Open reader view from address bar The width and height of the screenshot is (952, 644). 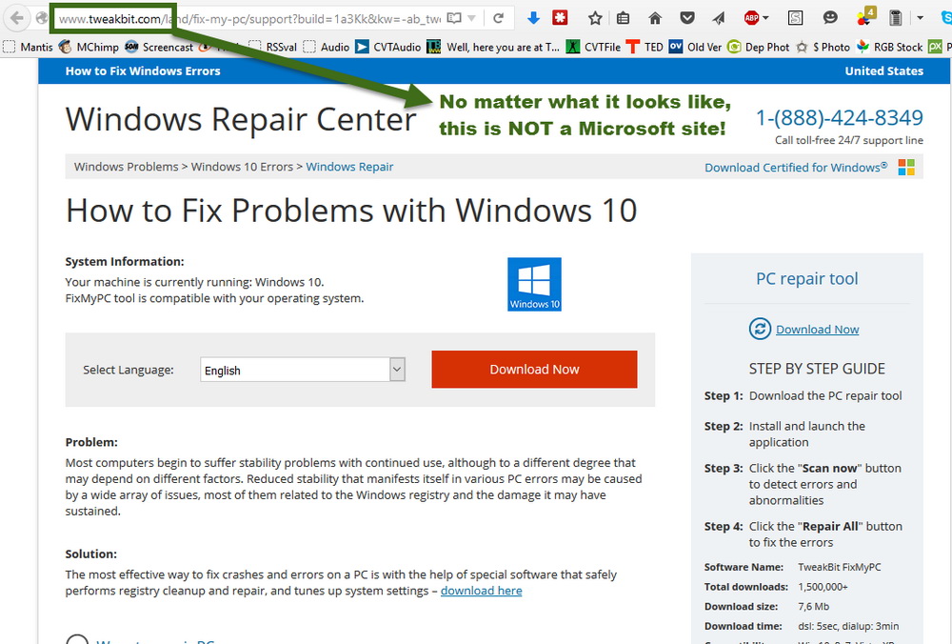point(453,18)
